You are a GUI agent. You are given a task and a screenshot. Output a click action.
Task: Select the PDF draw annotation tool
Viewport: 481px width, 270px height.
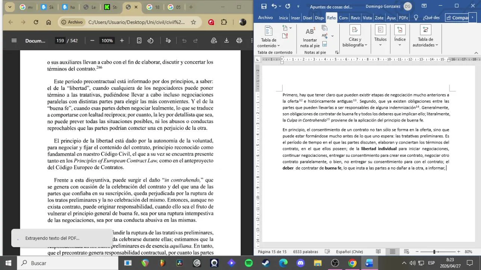[x=168, y=40]
